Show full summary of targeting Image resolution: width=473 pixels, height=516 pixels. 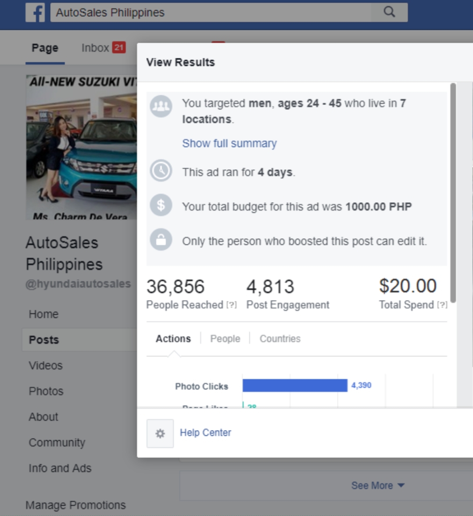click(229, 143)
